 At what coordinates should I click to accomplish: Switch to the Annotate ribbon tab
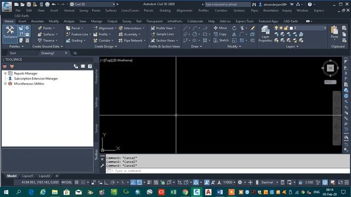(37, 21)
